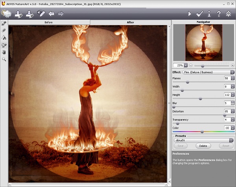Image resolution: width=236 pixels, height=187 pixels.
Task: Click the Color value stepper arrows
Action: click(233, 128)
